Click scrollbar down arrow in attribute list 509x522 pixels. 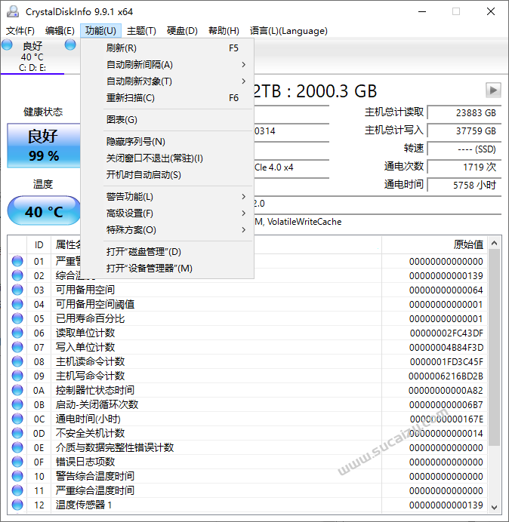pos(495,508)
